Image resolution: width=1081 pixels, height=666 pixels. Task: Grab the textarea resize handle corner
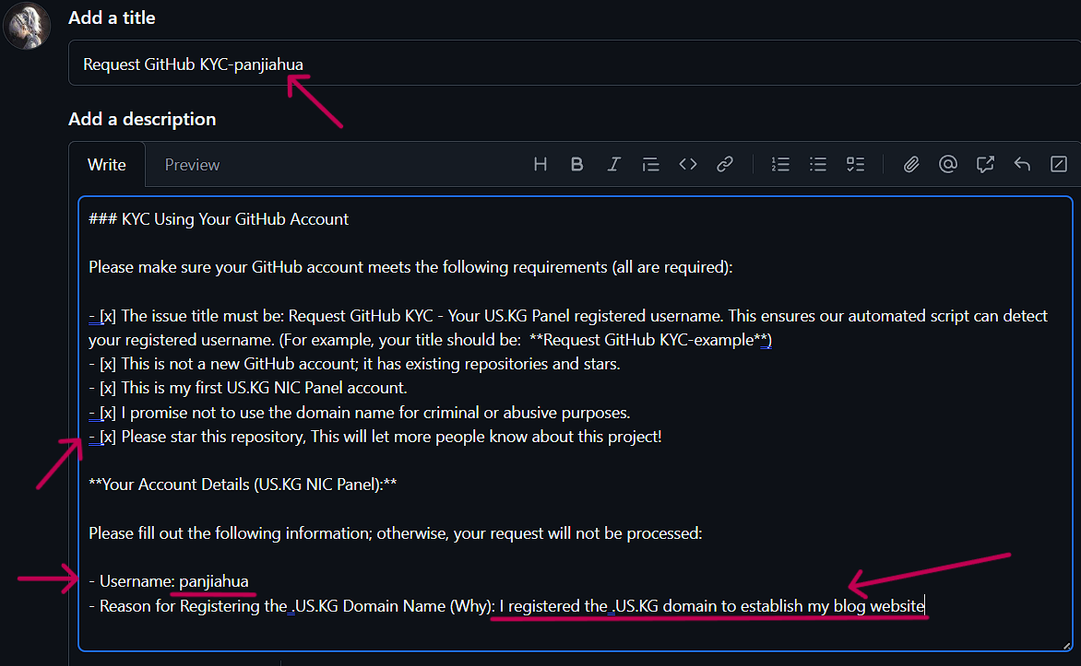point(1066,646)
